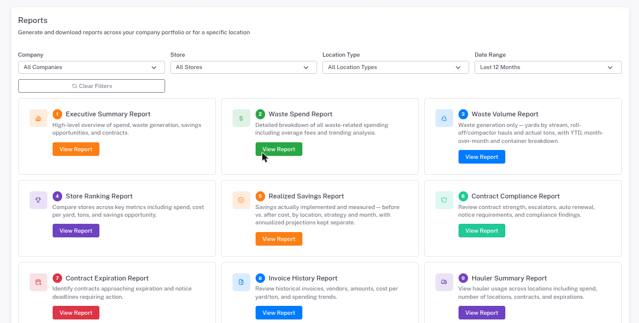View the Hauler Summary Report
639x323 pixels.
pos(482,313)
